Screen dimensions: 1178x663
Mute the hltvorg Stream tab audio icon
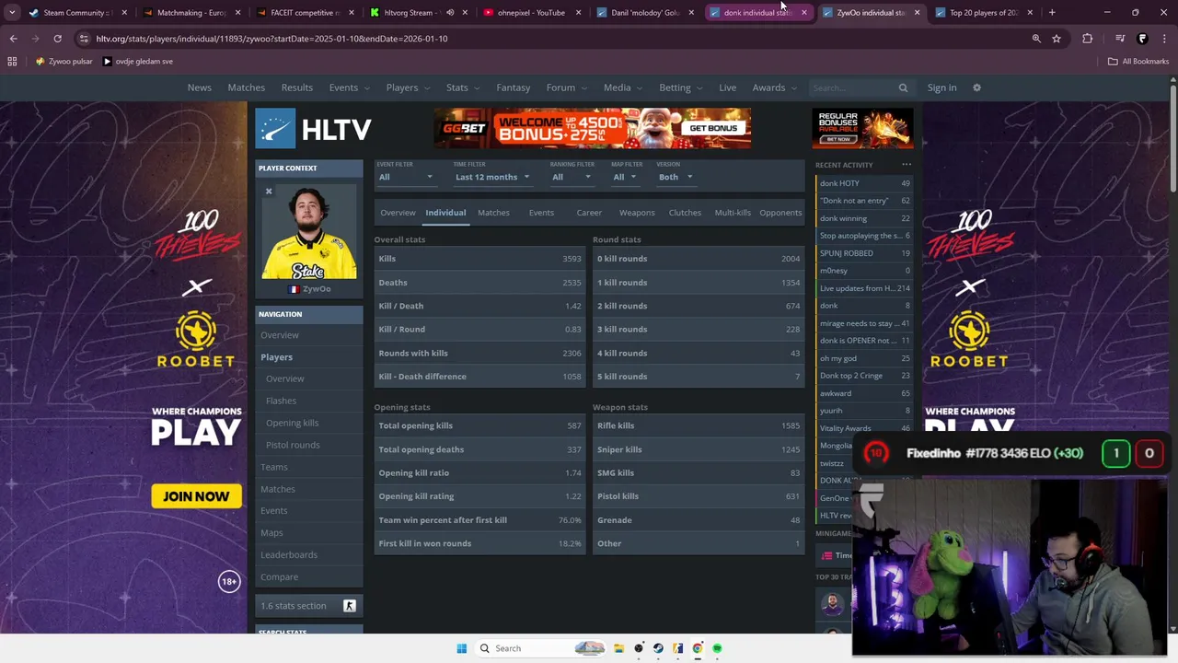[450, 13]
